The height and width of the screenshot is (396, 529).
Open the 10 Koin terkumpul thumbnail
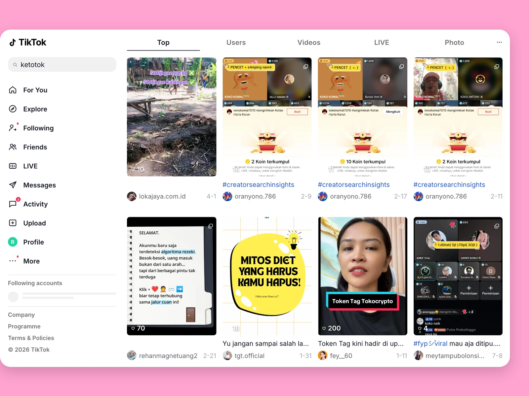[363, 117]
